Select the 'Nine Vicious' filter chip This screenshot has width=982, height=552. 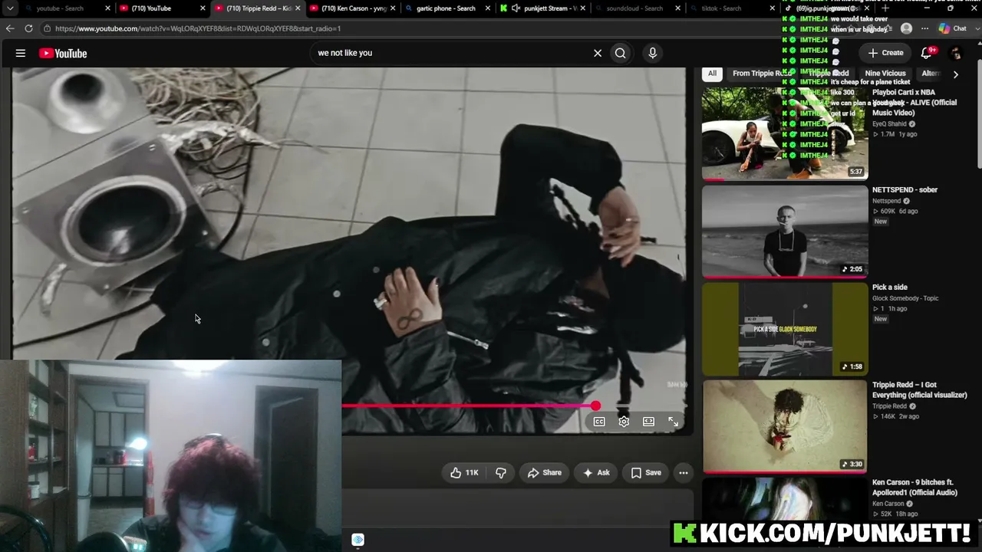point(885,74)
